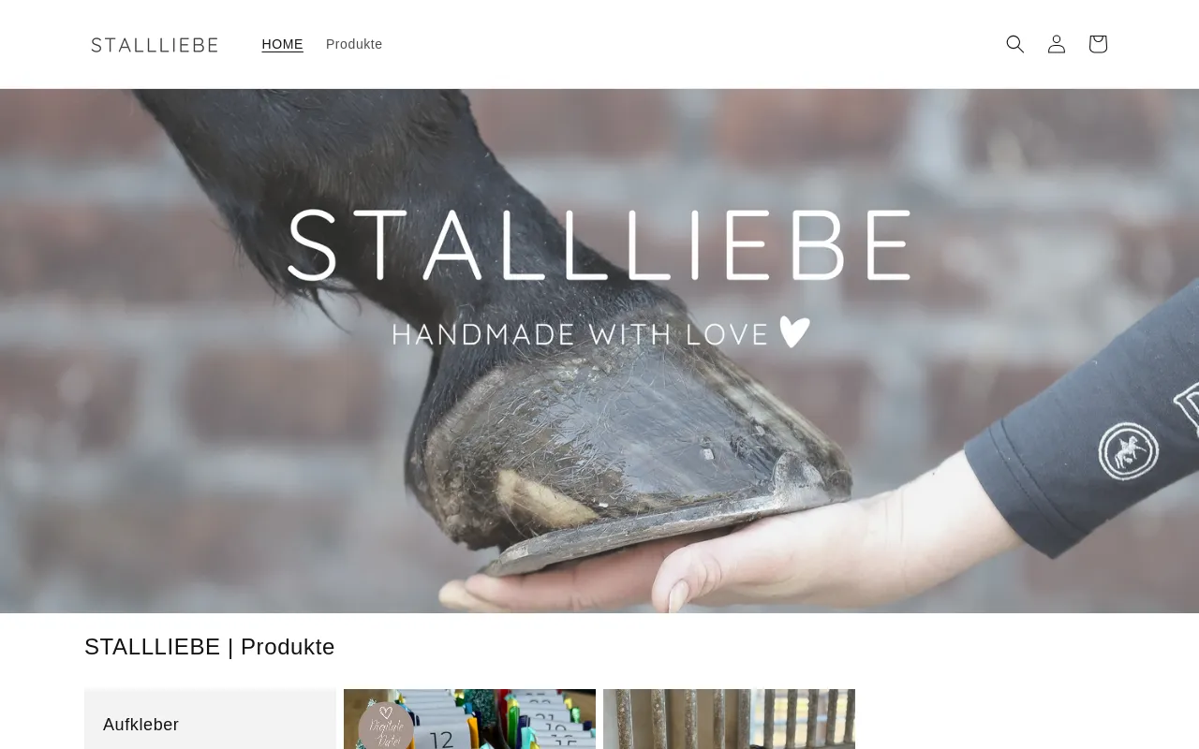Go to the HOME menu item
Viewport: 1199px width, 749px height.
click(x=283, y=44)
